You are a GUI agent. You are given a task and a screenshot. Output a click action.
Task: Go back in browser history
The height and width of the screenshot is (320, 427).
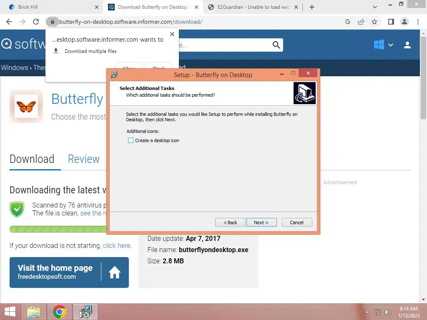coord(9,22)
